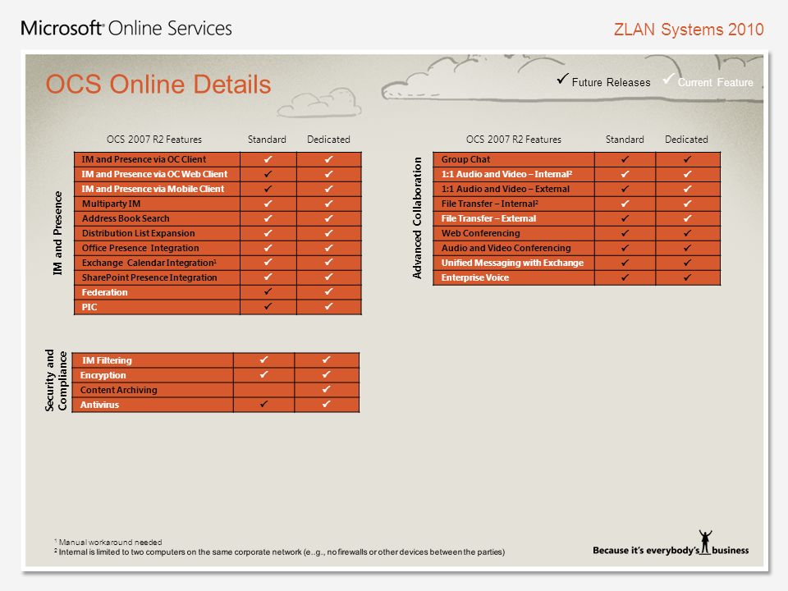This screenshot has width=788, height=591.
Task: Click the OCS 2007 R2 Features header above Group Chat
Action: [x=514, y=140]
